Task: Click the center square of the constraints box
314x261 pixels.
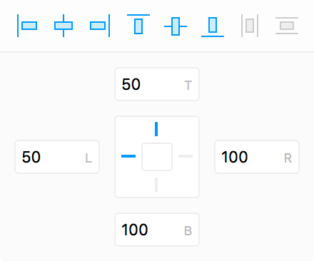Action: (x=157, y=157)
